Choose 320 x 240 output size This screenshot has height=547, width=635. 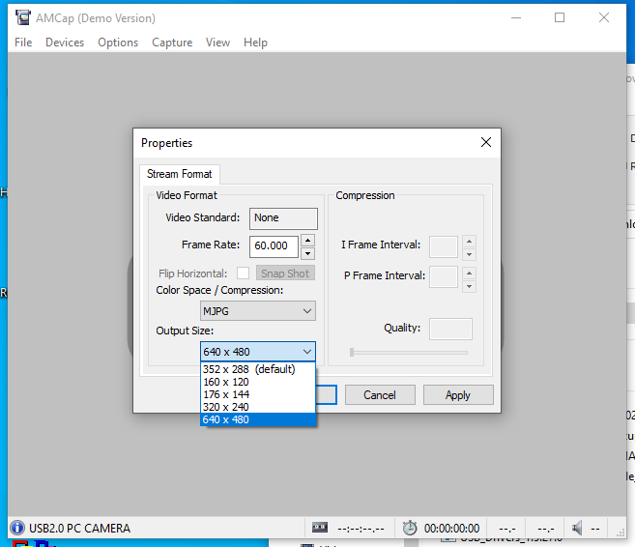258,407
